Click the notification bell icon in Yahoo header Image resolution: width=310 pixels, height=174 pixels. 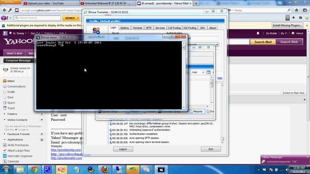[x=258, y=33]
